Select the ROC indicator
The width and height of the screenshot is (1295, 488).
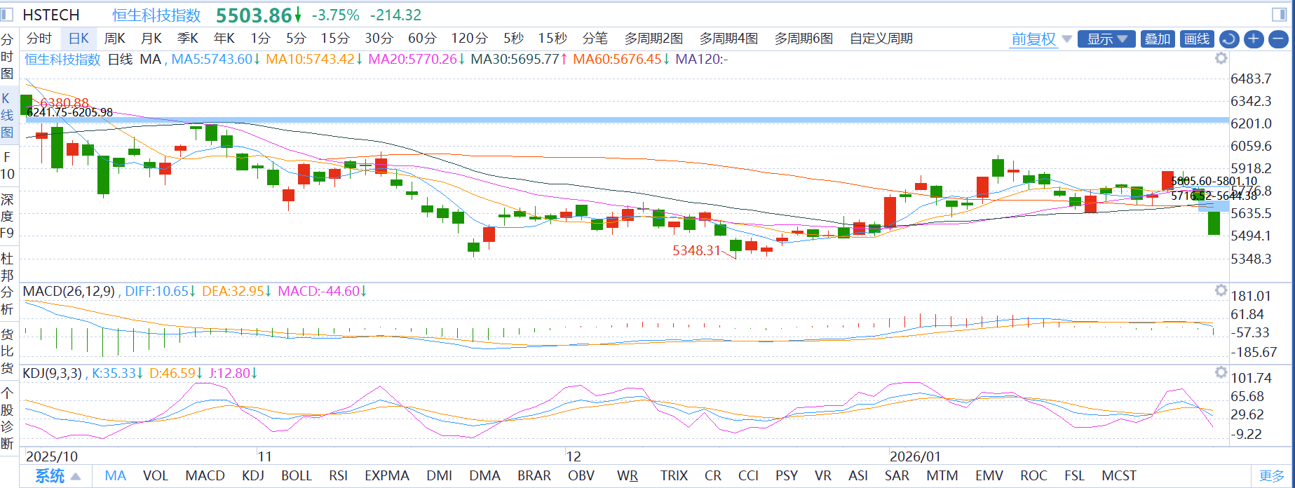pos(1033,475)
